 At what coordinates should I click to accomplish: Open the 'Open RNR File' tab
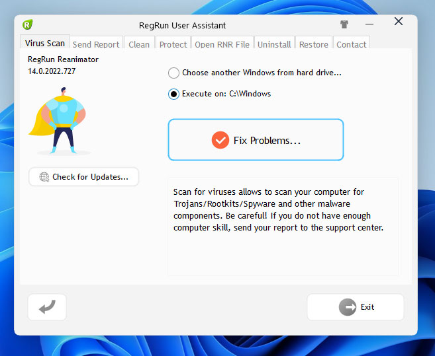coord(222,44)
